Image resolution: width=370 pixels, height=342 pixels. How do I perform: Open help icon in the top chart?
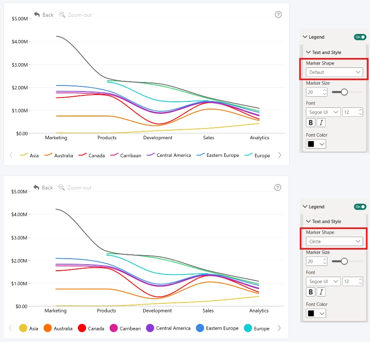click(x=278, y=15)
